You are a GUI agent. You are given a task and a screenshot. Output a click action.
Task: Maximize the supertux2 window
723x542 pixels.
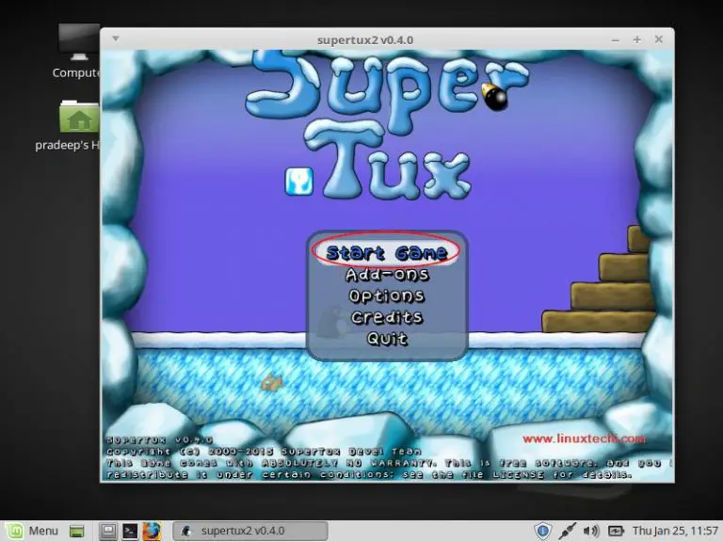pos(636,40)
